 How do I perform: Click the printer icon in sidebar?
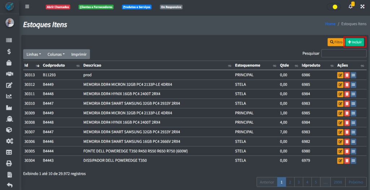pyautogui.click(x=9, y=163)
